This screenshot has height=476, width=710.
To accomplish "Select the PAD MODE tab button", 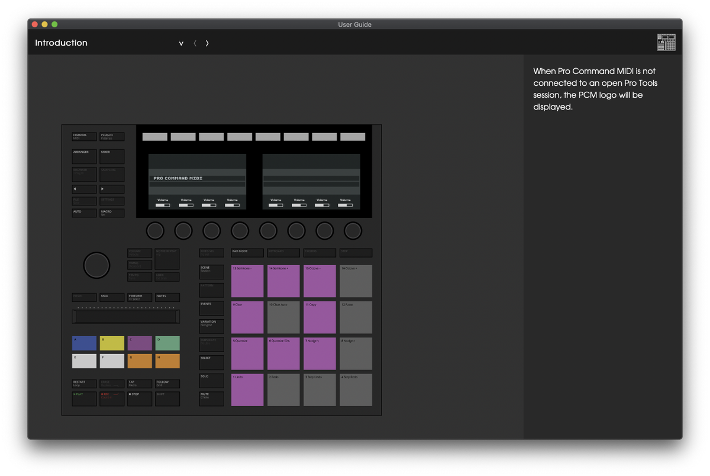I will [x=247, y=253].
